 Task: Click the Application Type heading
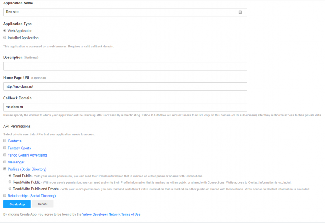[x=17, y=24]
